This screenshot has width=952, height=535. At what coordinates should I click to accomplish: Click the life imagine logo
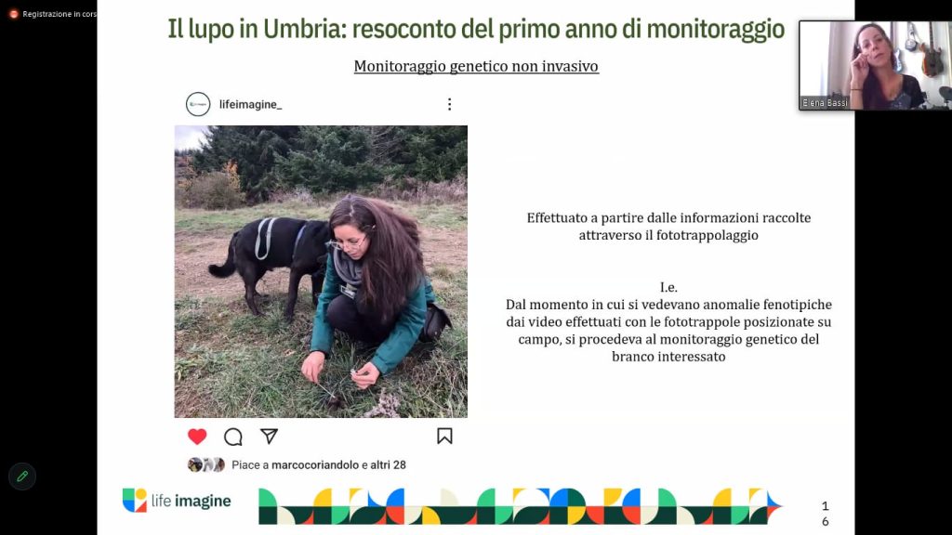point(177,501)
